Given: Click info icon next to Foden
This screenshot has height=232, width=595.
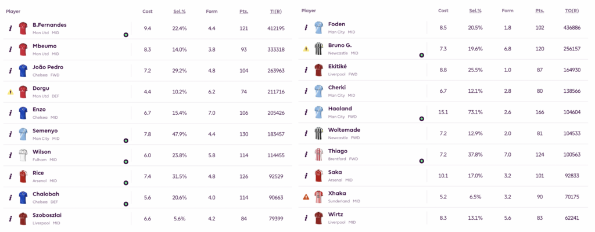Looking at the screenshot, I should click(306, 28).
